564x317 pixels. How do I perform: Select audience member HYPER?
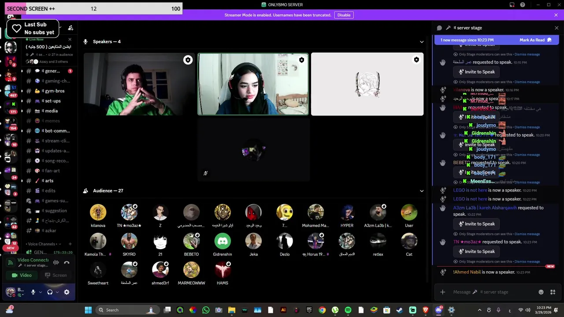pos(347,215)
